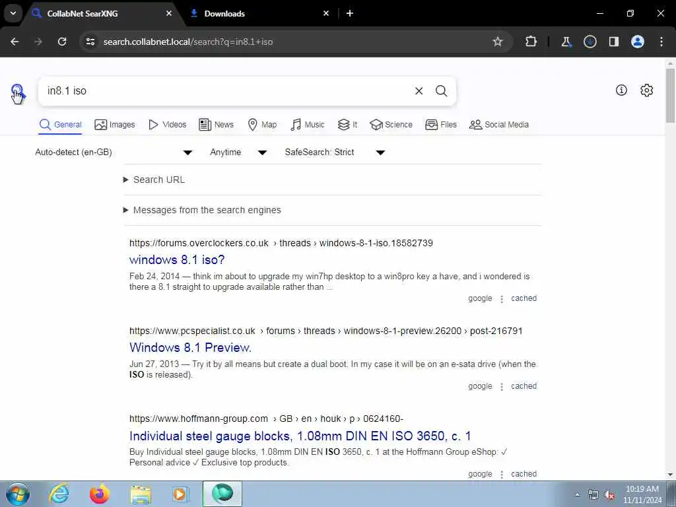Viewport: 676px width, 507px height.
Task: Open the Anytime time range dropdown
Action: tap(238, 152)
